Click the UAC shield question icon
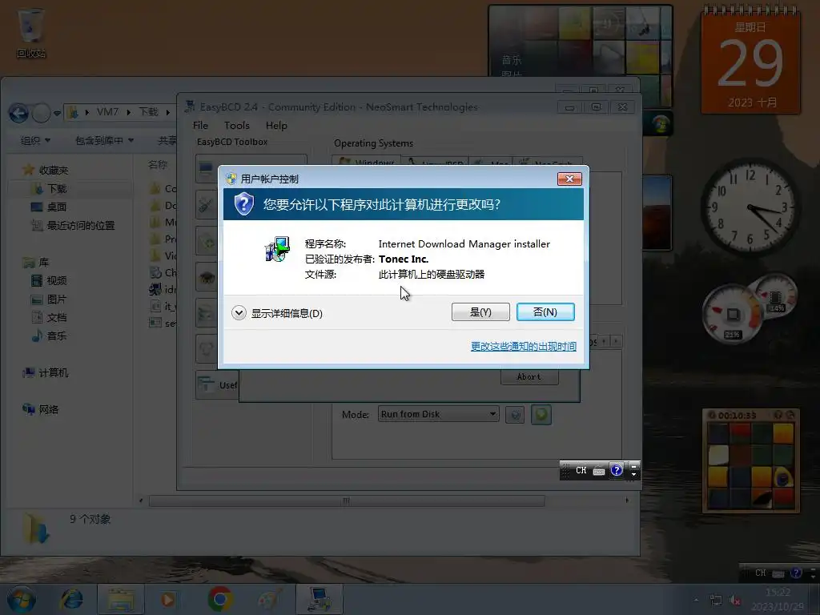 243,204
